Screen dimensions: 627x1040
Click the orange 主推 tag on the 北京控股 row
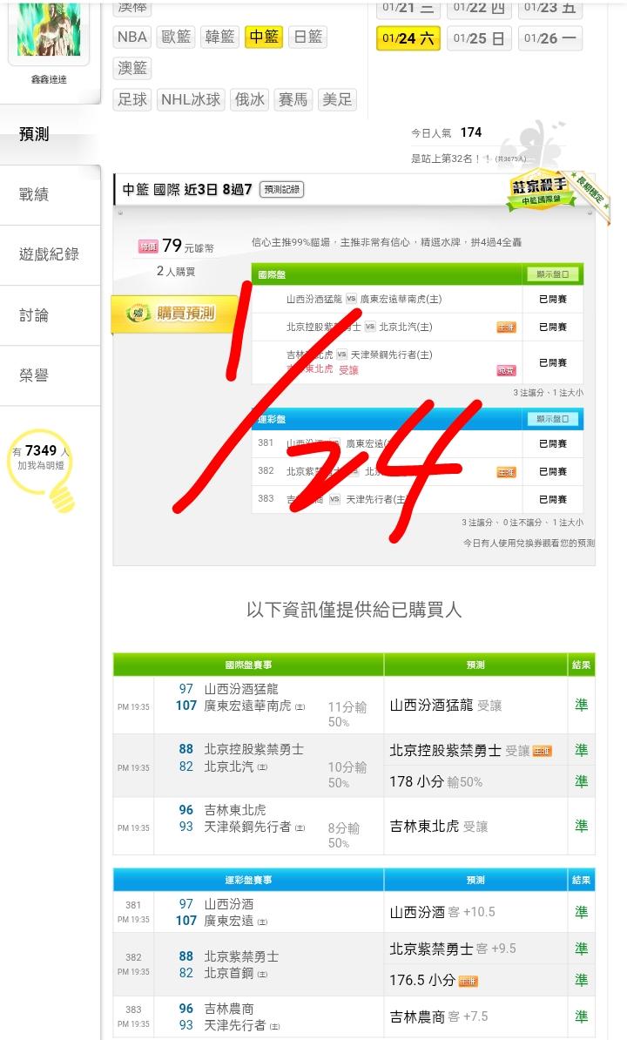(x=506, y=327)
